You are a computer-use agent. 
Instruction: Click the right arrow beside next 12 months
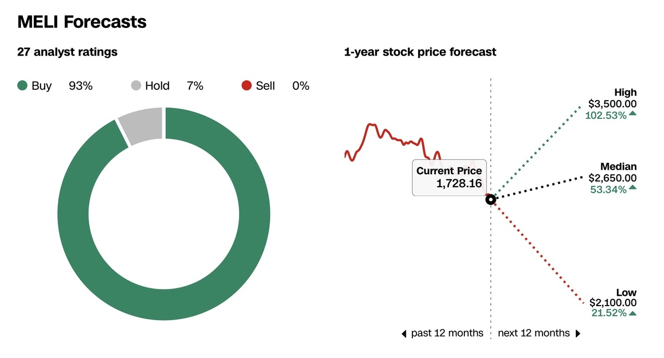click(577, 334)
